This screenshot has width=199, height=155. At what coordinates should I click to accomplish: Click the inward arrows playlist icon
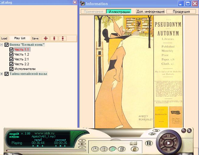pos(62,38)
